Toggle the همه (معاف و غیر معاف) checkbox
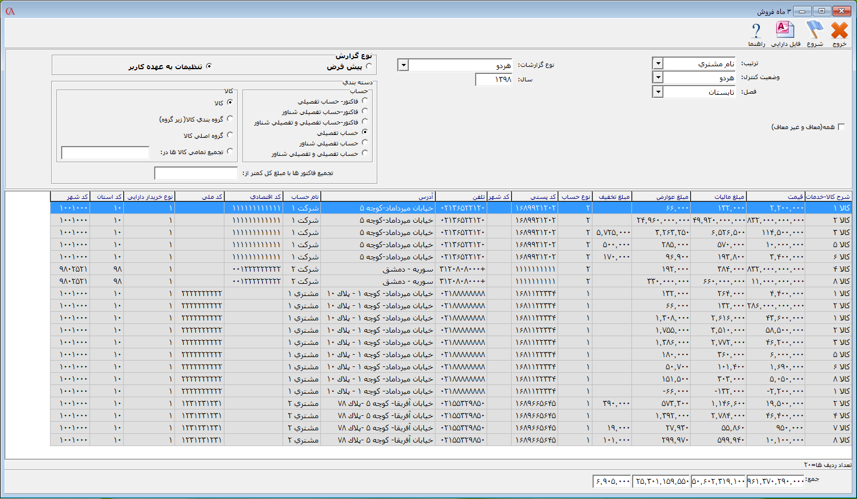857x499 pixels. pos(841,127)
